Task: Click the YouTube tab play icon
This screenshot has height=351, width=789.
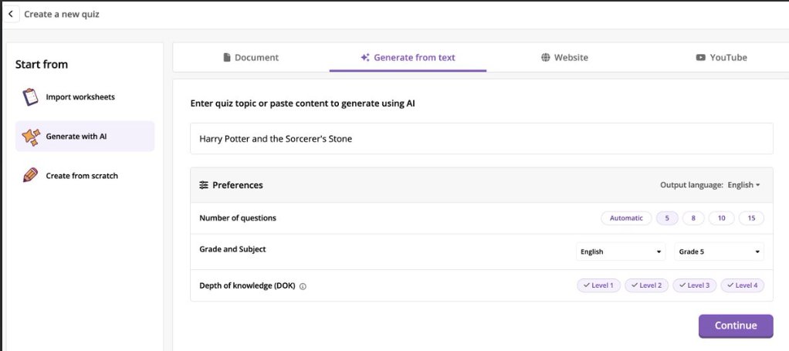Action: (x=700, y=57)
